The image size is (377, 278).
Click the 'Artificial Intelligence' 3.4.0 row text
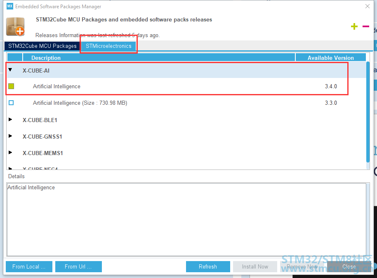coord(57,86)
